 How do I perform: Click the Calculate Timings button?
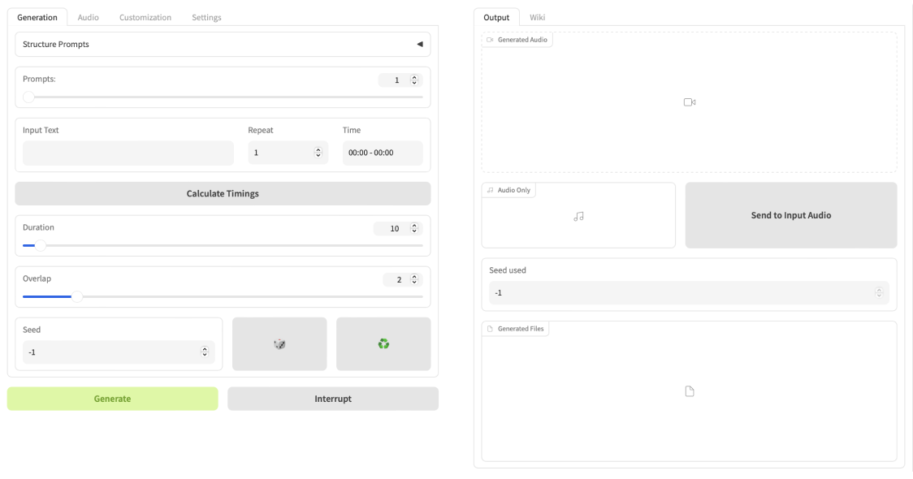[x=223, y=194]
